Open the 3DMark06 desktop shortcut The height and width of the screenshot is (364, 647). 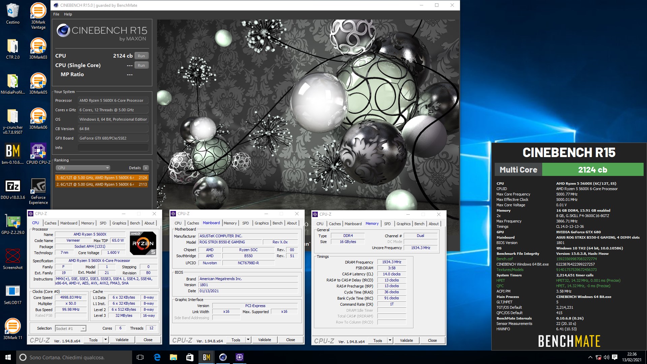point(38,119)
